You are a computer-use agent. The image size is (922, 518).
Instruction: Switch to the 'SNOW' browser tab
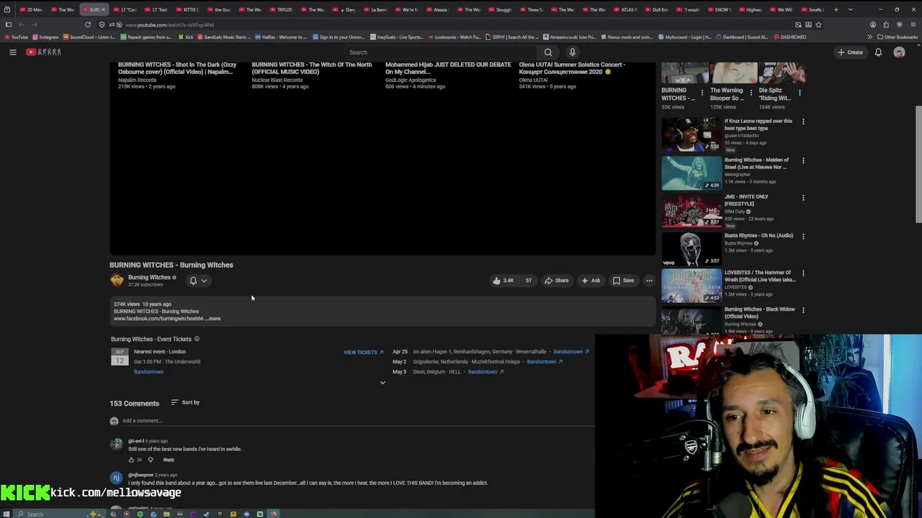point(719,9)
